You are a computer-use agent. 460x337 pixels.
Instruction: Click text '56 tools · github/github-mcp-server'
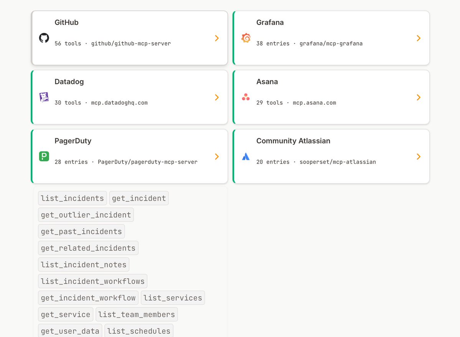pyautogui.click(x=113, y=44)
